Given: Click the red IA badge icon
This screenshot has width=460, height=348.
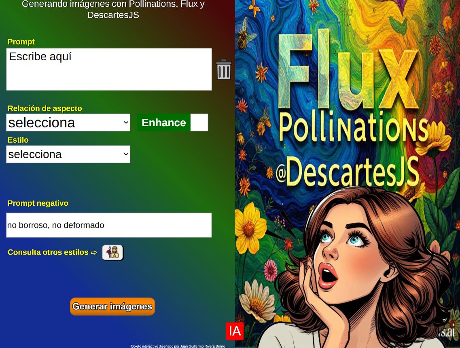Looking at the screenshot, I should (x=235, y=331).
